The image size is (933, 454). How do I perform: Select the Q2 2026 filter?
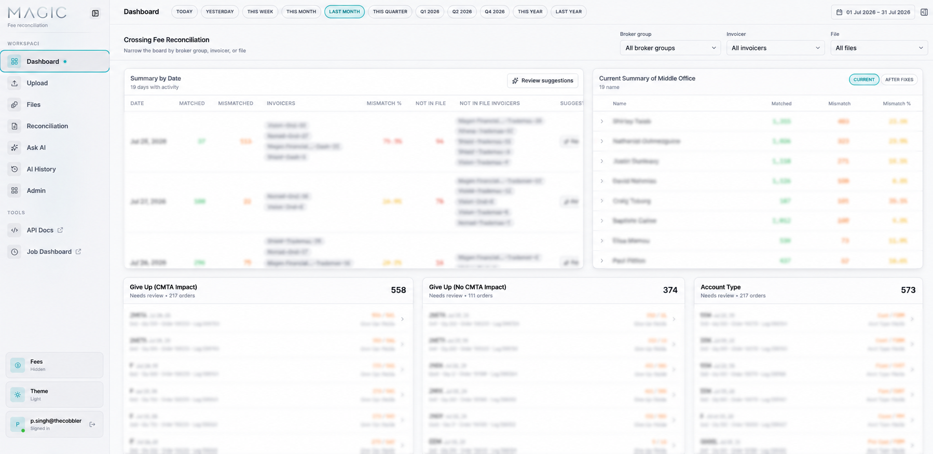click(462, 11)
